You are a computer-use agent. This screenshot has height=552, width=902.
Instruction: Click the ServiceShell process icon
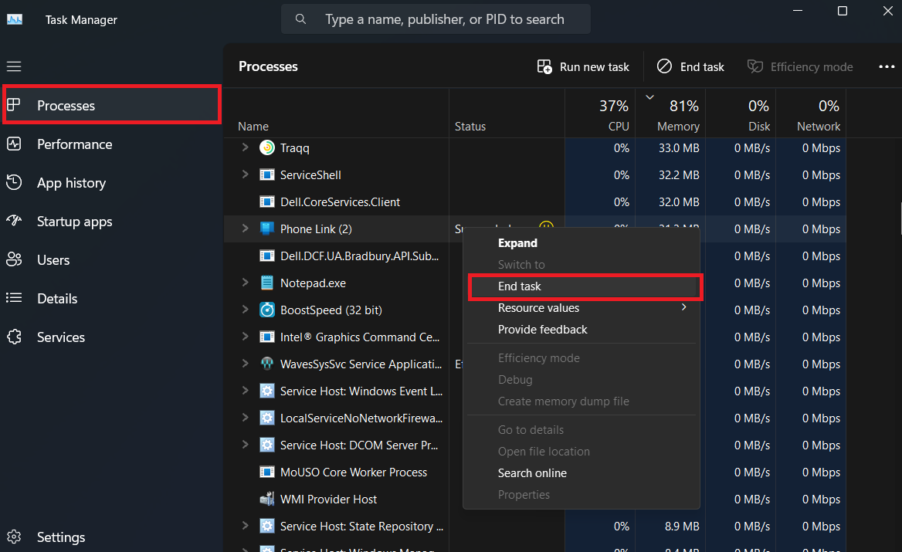(267, 174)
